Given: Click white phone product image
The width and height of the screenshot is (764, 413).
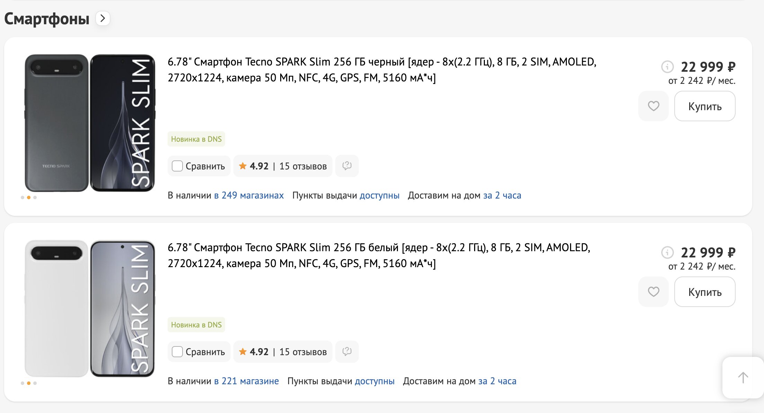Looking at the screenshot, I should tap(90, 308).
